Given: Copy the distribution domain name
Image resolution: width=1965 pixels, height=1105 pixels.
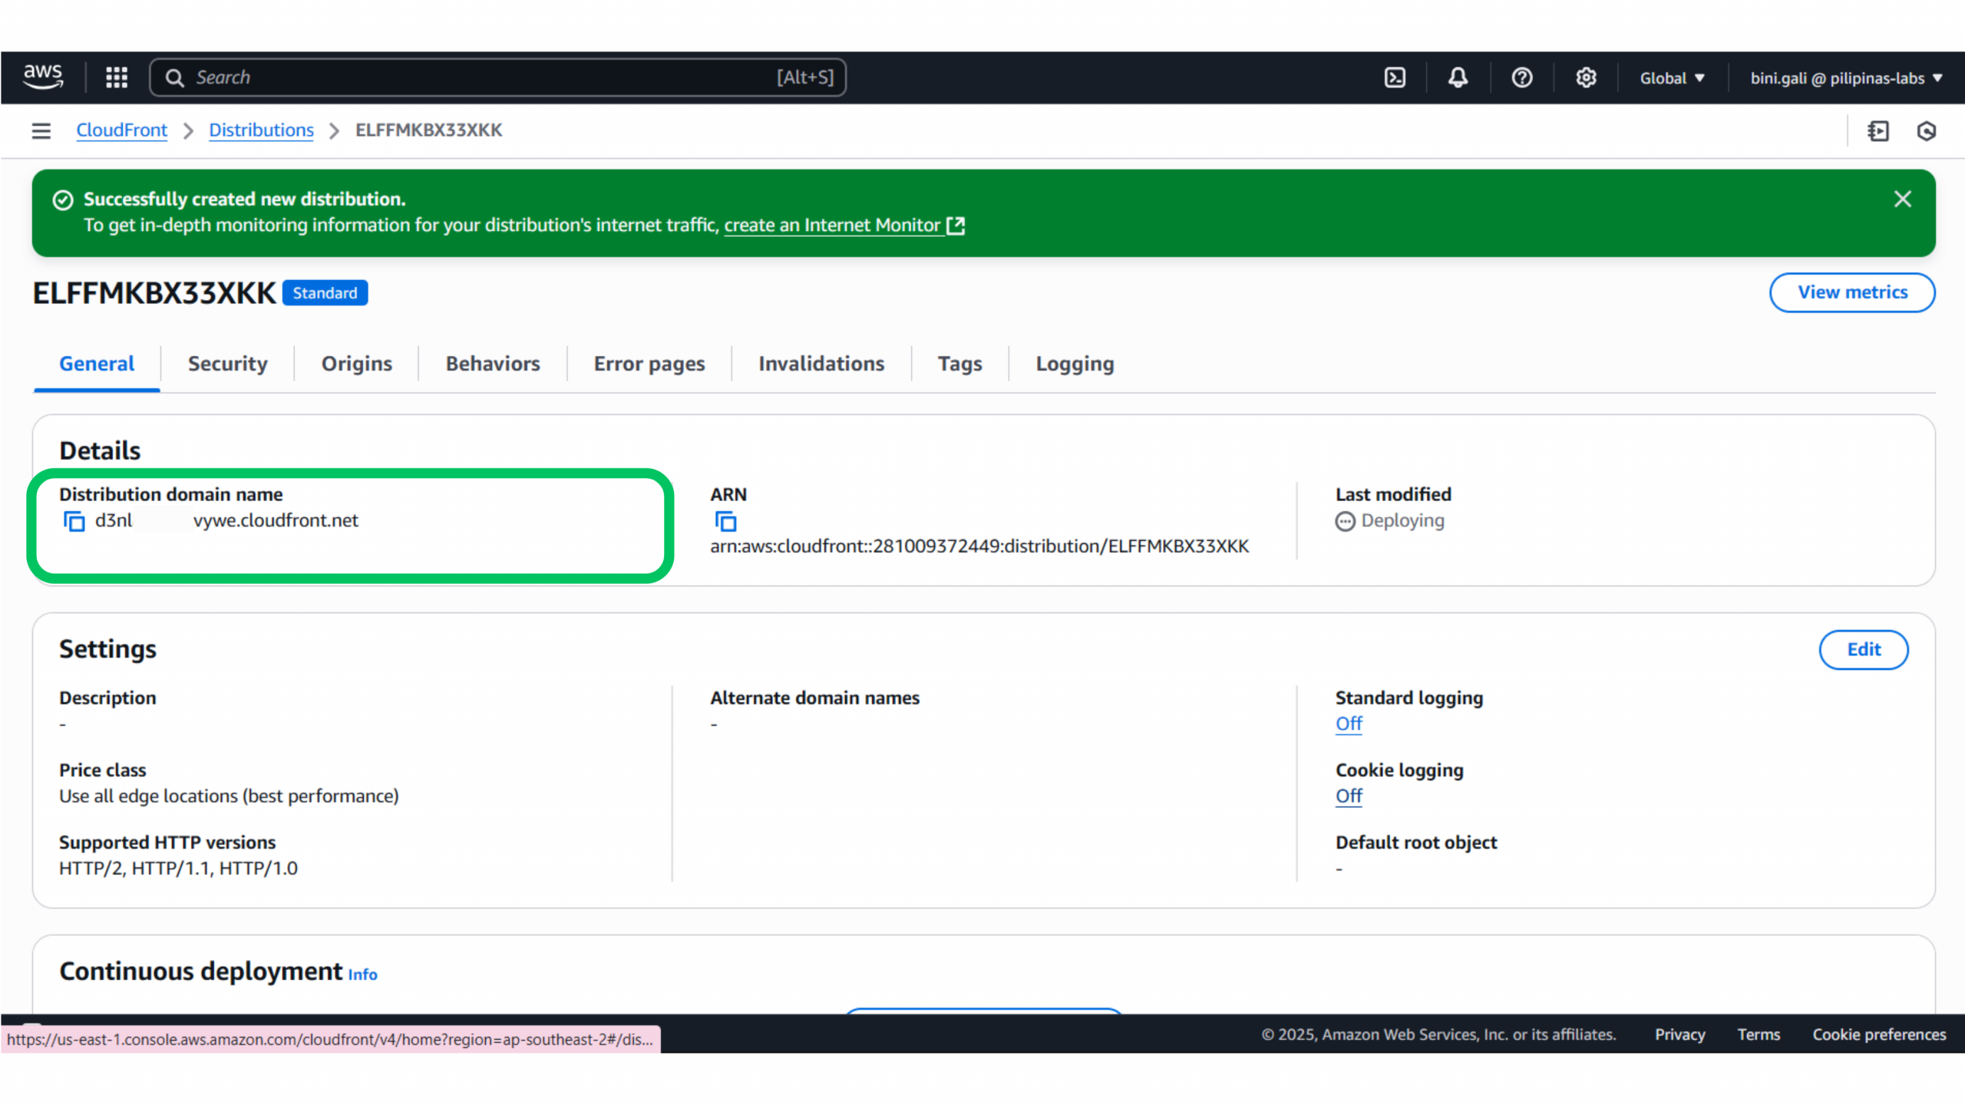Looking at the screenshot, I should 74,521.
